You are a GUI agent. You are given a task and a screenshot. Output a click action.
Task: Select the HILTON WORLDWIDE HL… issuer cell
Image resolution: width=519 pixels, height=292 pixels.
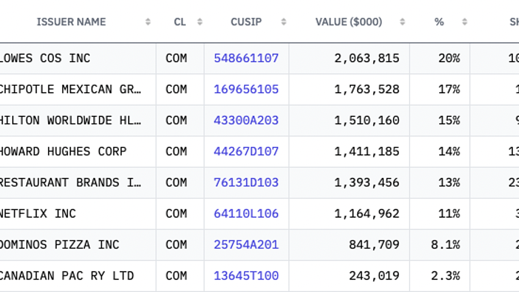pyautogui.click(x=70, y=121)
